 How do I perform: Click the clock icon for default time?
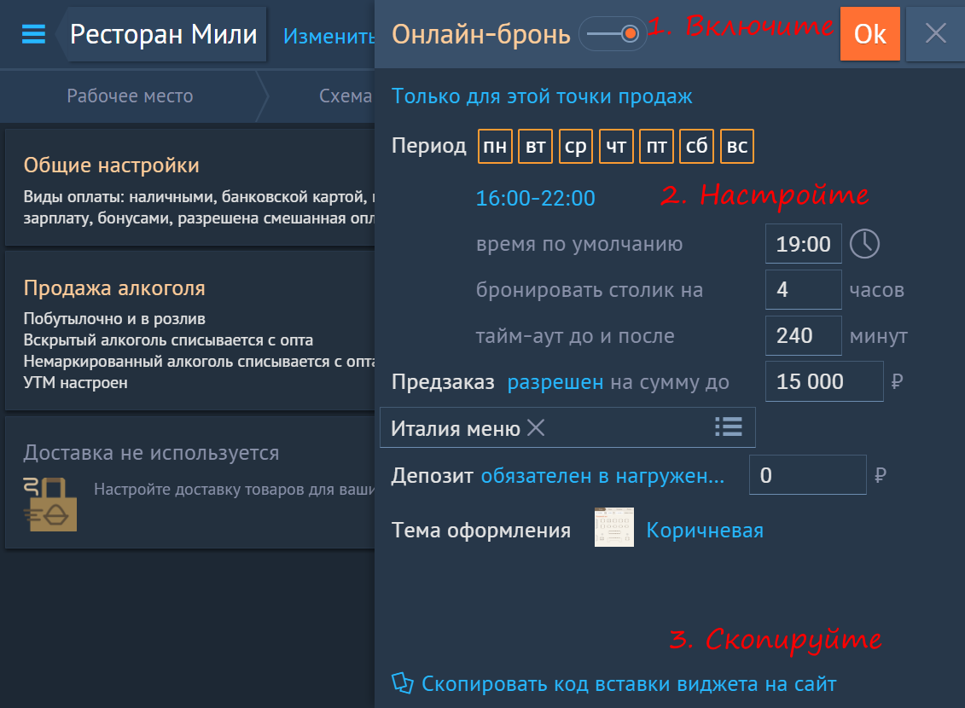pyautogui.click(x=864, y=244)
